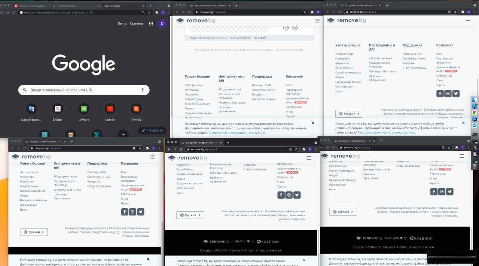Viewport: 479px width, 266px height.
Task: Open Статус платформы in the top-right remove.bg window
Action: click(x=414, y=68)
